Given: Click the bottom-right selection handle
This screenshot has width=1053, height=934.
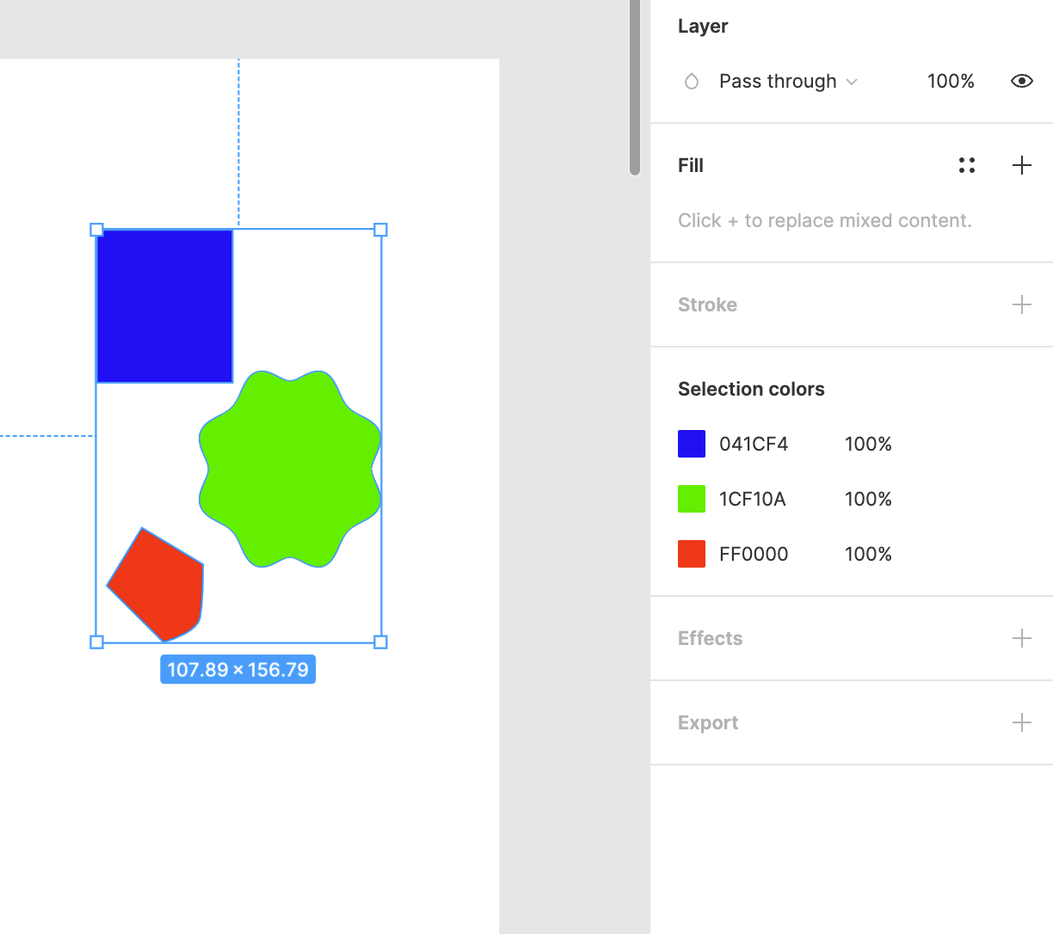Looking at the screenshot, I should point(380,642).
